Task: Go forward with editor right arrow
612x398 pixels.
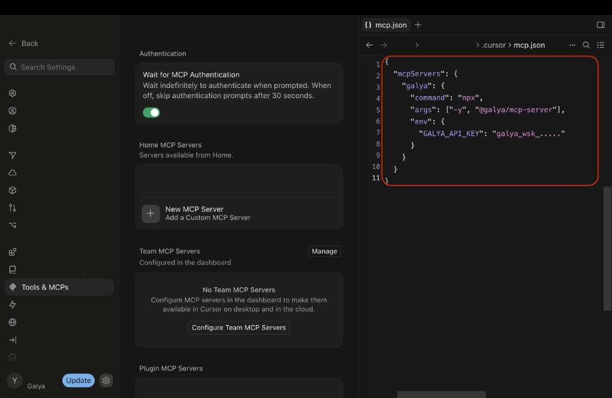Action: coord(384,45)
